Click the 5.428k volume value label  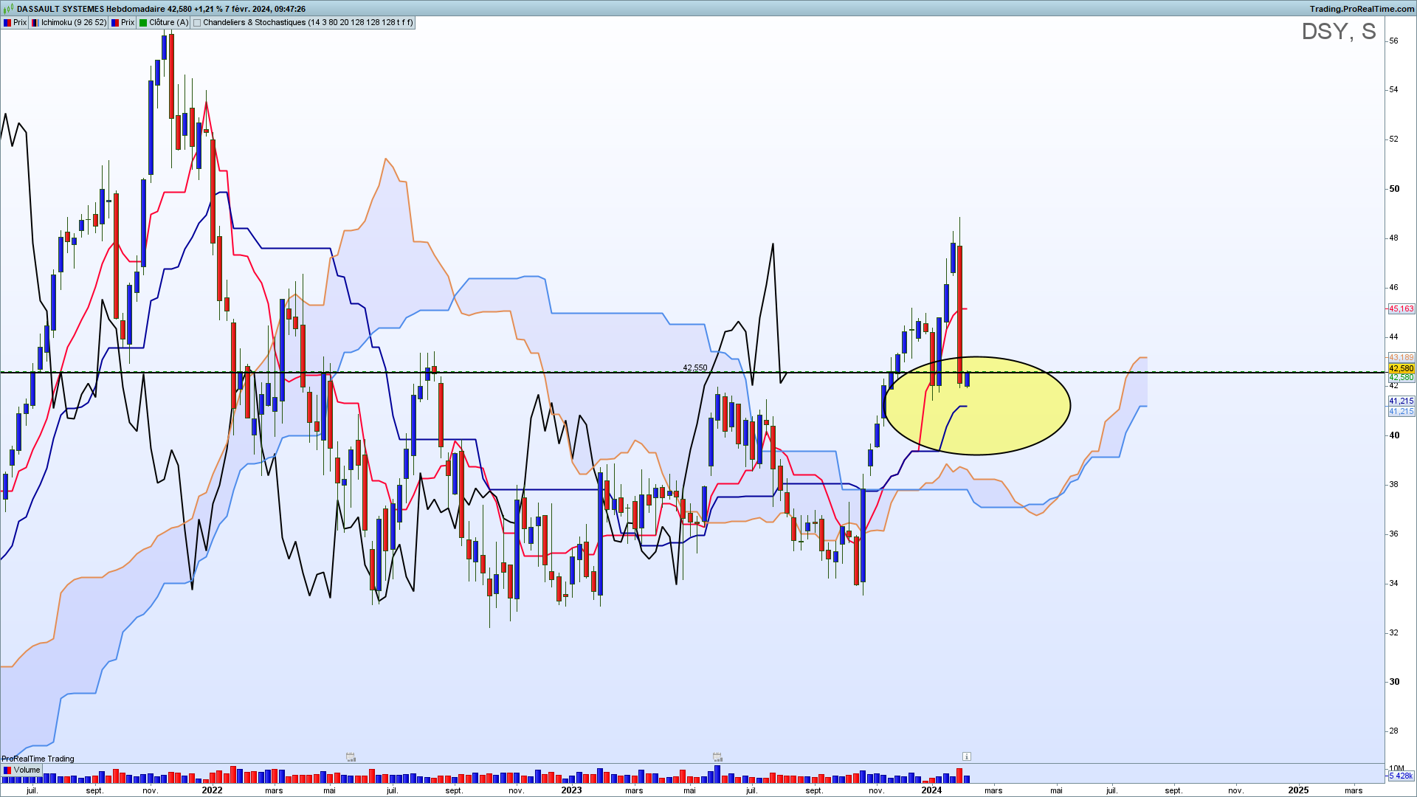click(x=1402, y=776)
